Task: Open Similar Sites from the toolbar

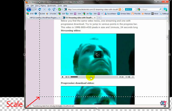Action: (x=124, y=14)
